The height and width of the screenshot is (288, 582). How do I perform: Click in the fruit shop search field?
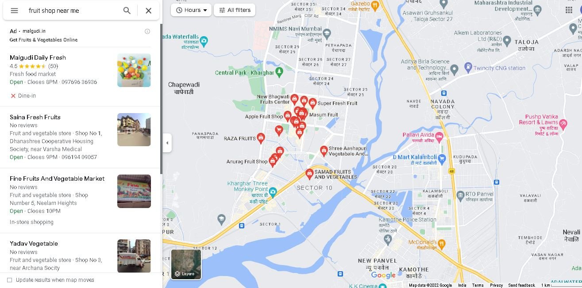pyautogui.click(x=73, y=11)
